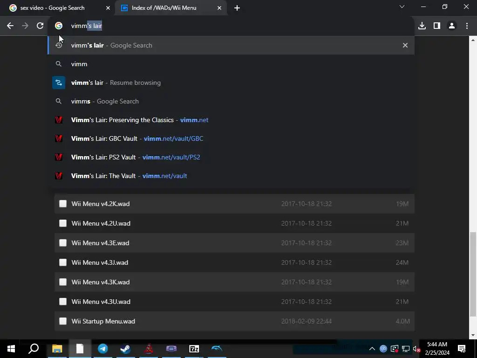Check the box for Wii Menu v4.3J.wad
Image resolution: width=477 pixels, height=358 pixels.
click(63, 262)
